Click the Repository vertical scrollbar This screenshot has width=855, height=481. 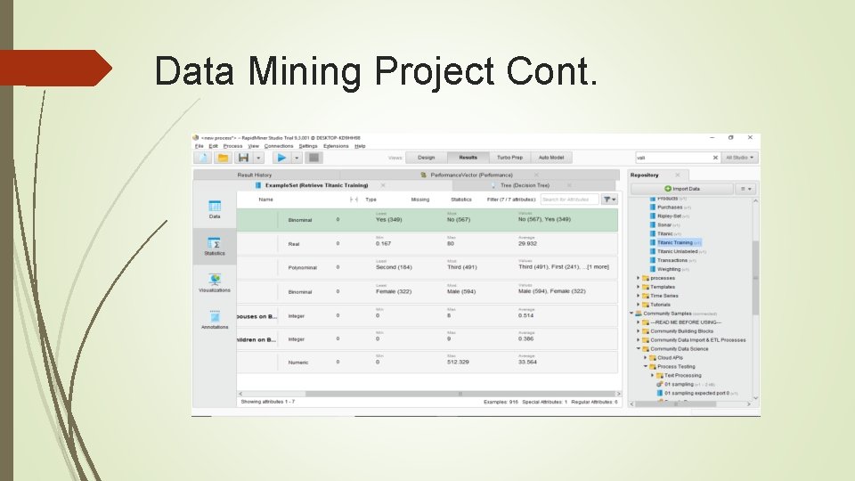[756, 279]
